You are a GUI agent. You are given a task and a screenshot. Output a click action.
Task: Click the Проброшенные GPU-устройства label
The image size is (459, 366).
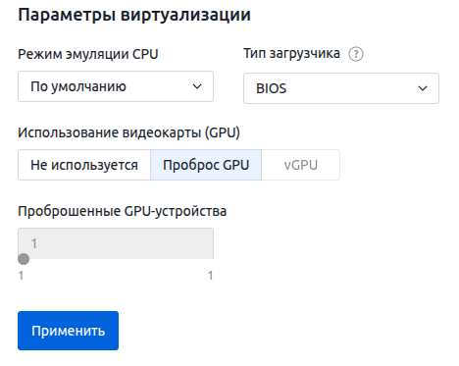coord(122,211)
